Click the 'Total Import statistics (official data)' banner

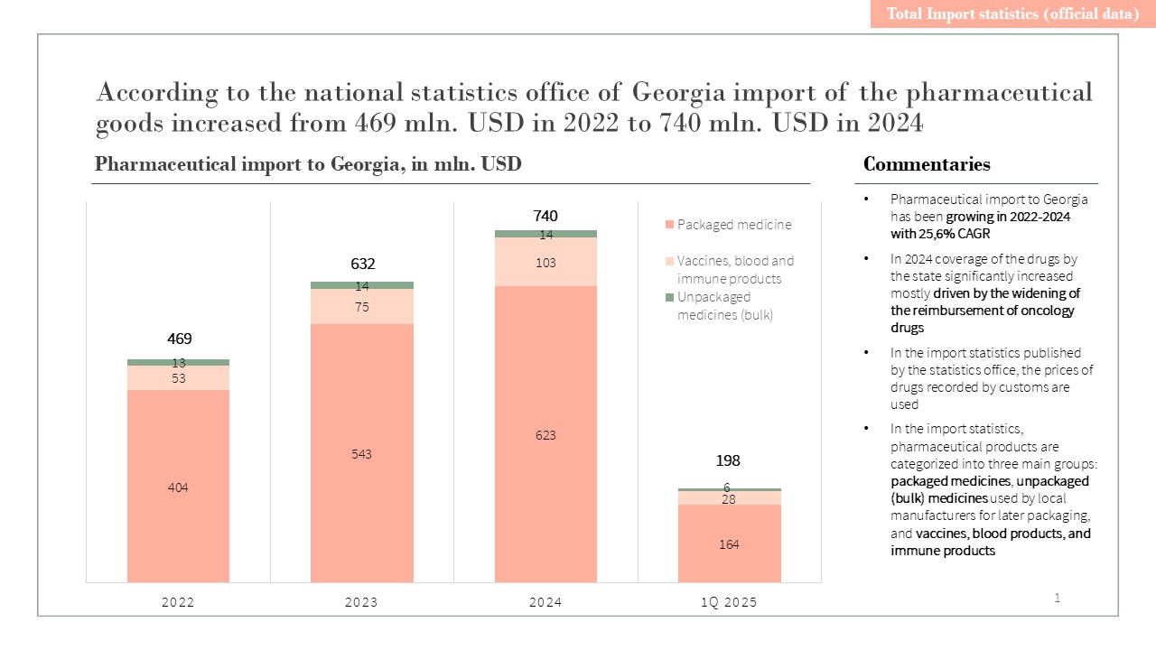click(1012, 14)
